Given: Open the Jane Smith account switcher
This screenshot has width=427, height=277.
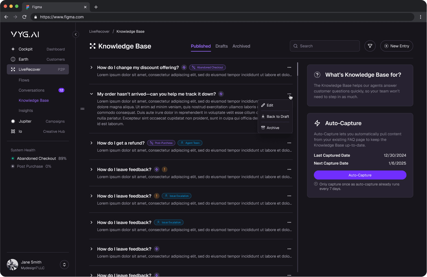Looking at the screenshot, I should point(64,265).
